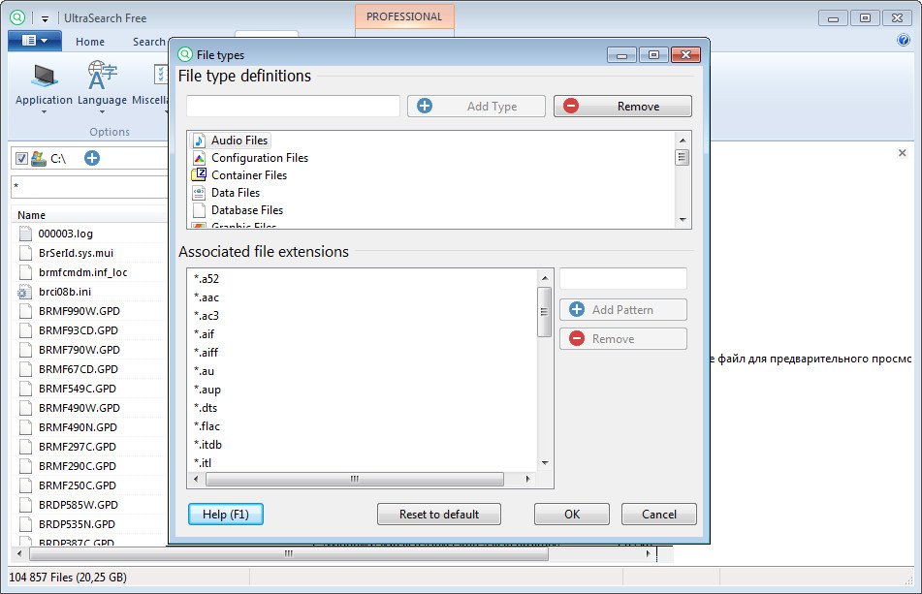Click the blue help question mark icon
922x594 pixels.
click(x=904, y=40)
